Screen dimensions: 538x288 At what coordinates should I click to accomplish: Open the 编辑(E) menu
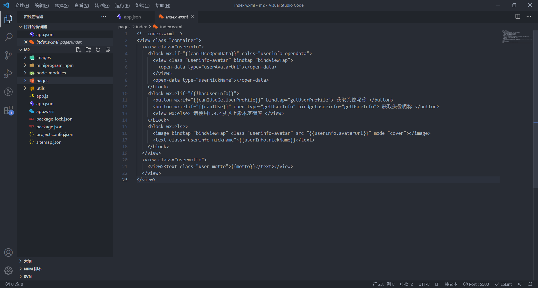(x=41, y=5)
